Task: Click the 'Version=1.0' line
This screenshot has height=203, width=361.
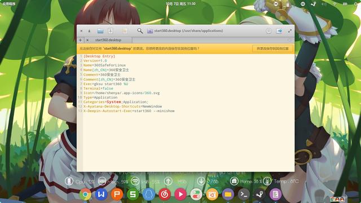Action: tap(95, 61)
